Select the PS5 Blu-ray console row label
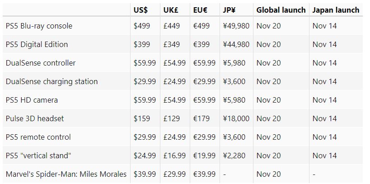 (x=39, y=26)
